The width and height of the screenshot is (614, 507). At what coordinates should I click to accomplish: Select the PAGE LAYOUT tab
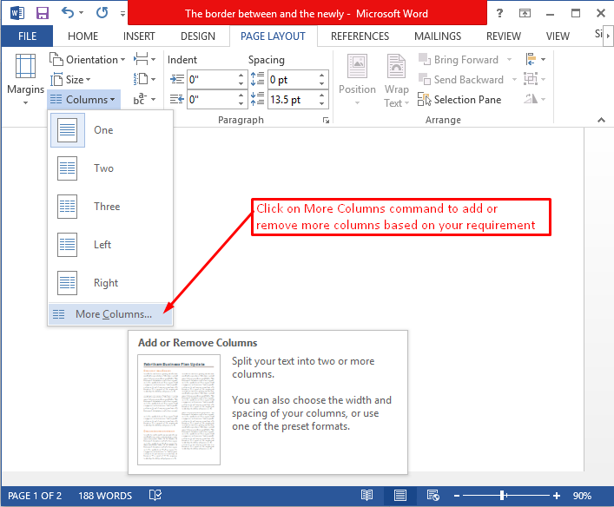click(273, 36)
